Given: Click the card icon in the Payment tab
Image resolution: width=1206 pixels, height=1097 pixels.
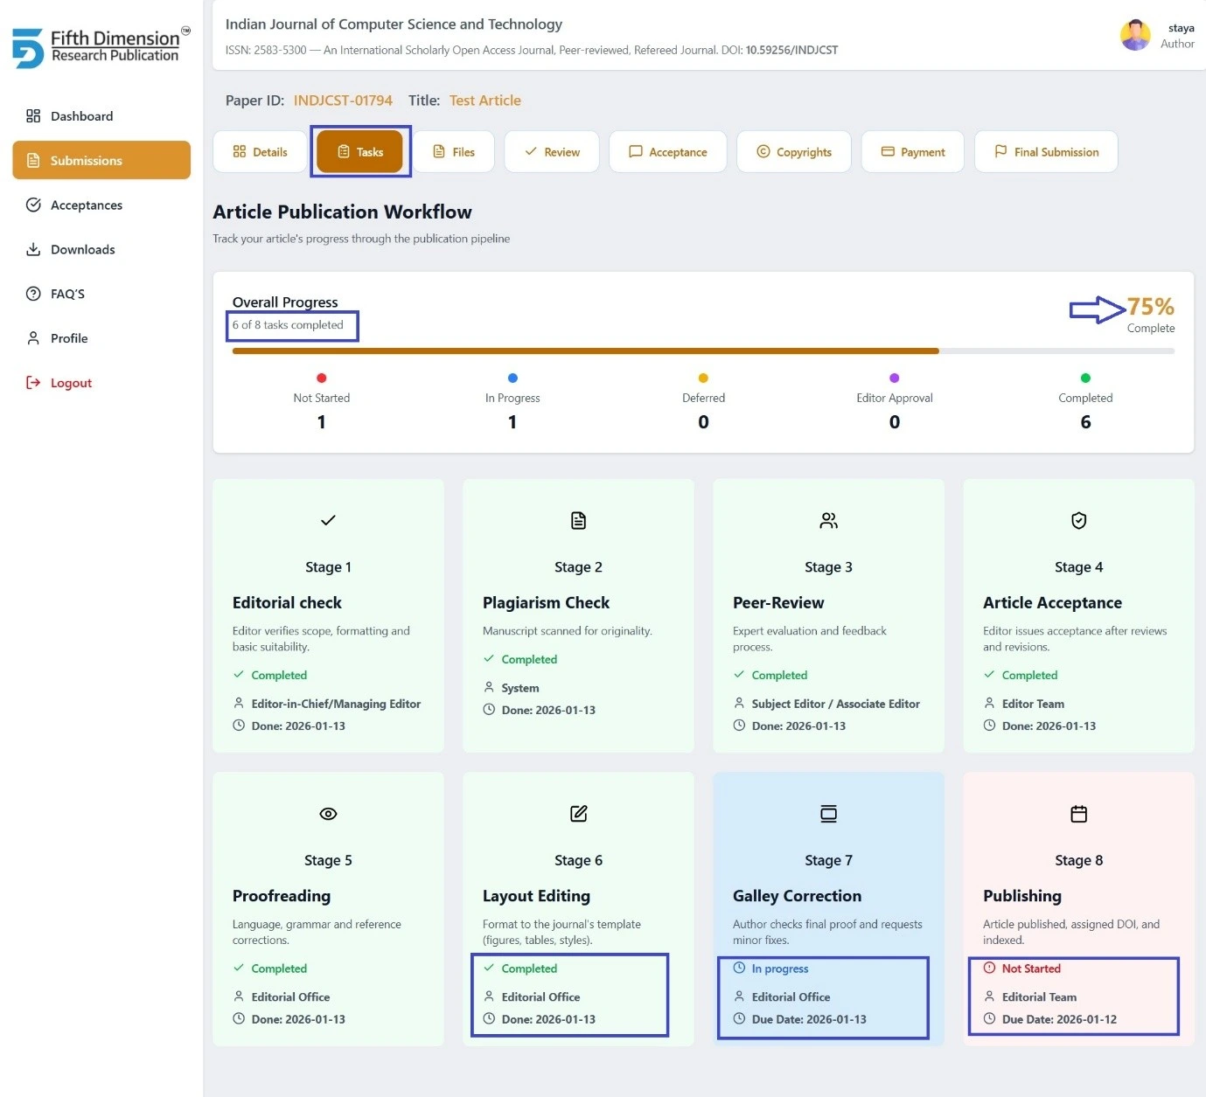Looking at the screenshot, I should (x=888, y=151).
